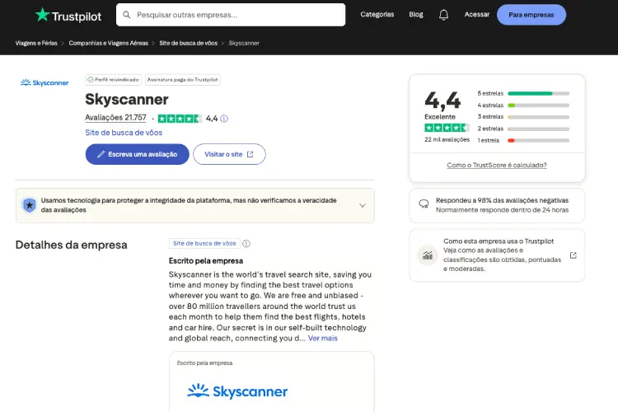Click the Skyscanner breadcrumb text
The image size is (618, 412).
click(244, 43)
